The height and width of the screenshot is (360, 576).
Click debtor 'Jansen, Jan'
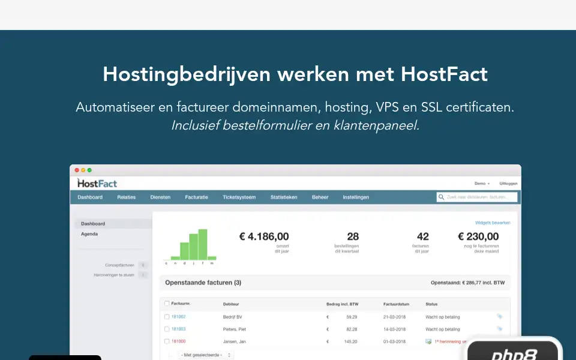[x=235, y=341]
